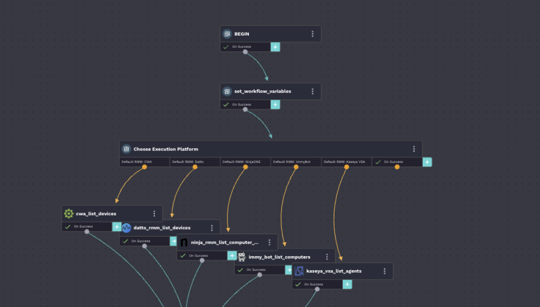Screen dimensions: 540x307
Task: Select the Datto RMM icon on datto_rmm_list_devices
Action: click(x=126, y=228)
